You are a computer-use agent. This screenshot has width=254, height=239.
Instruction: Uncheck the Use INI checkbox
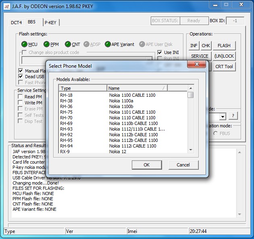[x=160, y=52]
